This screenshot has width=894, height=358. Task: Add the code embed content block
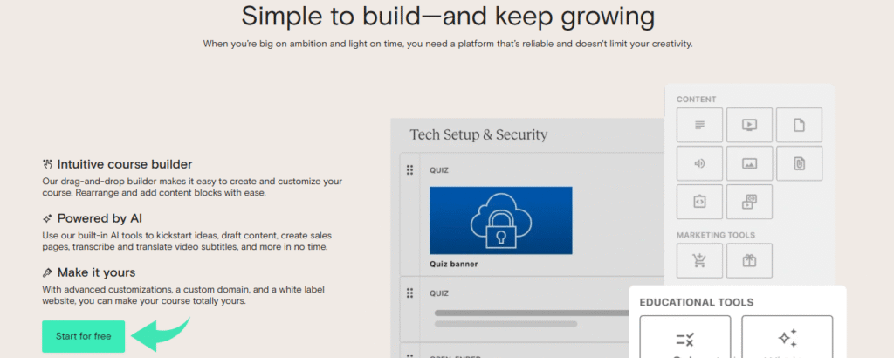(x=699, y=202)
